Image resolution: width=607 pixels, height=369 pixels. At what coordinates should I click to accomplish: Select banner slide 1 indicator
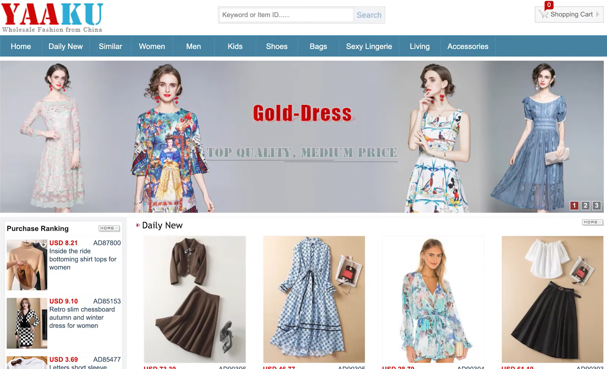point(574,205)
